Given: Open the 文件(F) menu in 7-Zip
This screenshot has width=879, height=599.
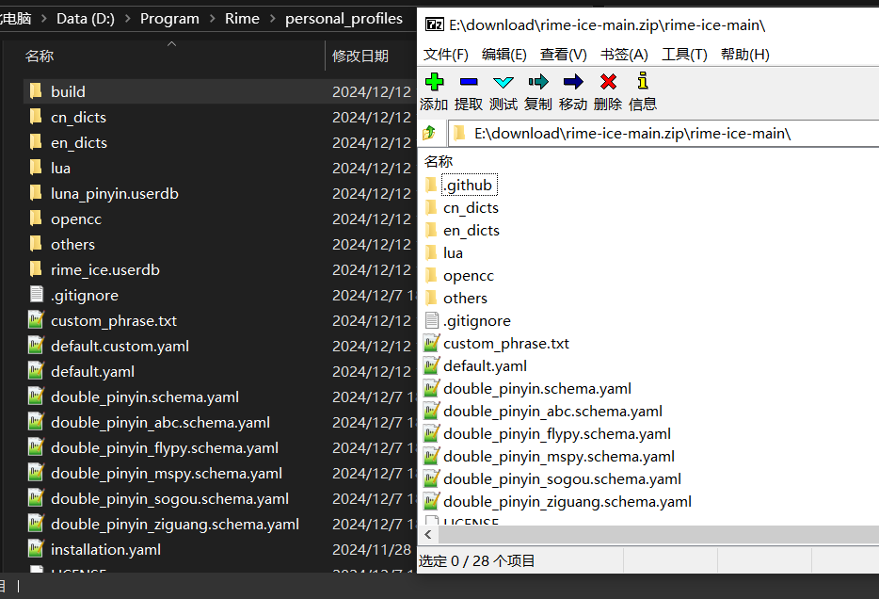Looking at the screenshot, I should click(x=446, y=55).
